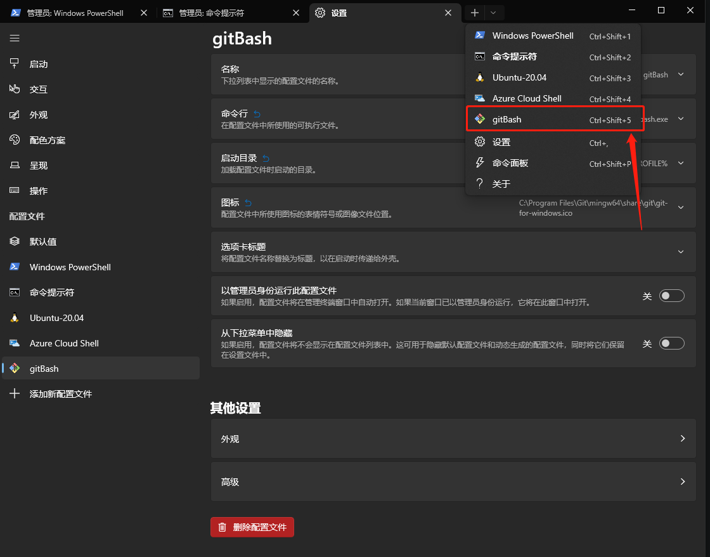Open Azure Cloud Shell profile in sidebar
Screen dimensions: 710x557
(101, 343)
